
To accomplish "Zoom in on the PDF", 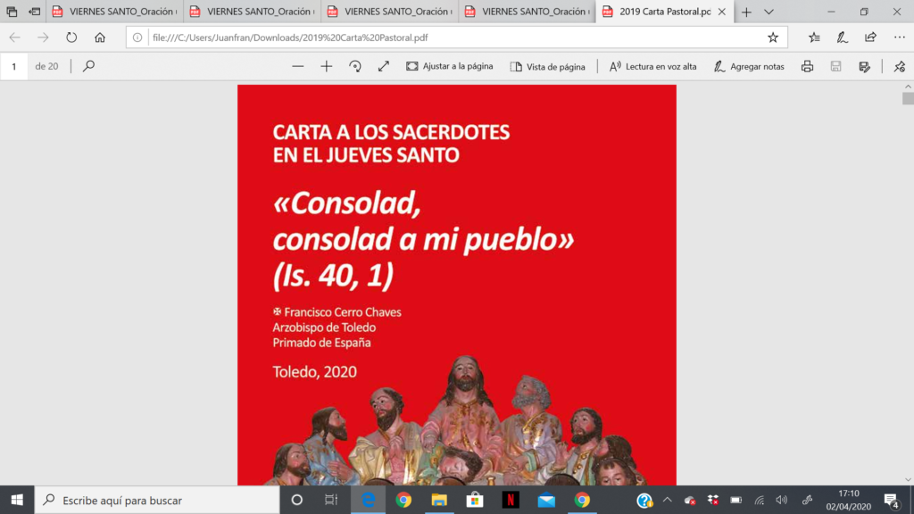I will [327, 66].
